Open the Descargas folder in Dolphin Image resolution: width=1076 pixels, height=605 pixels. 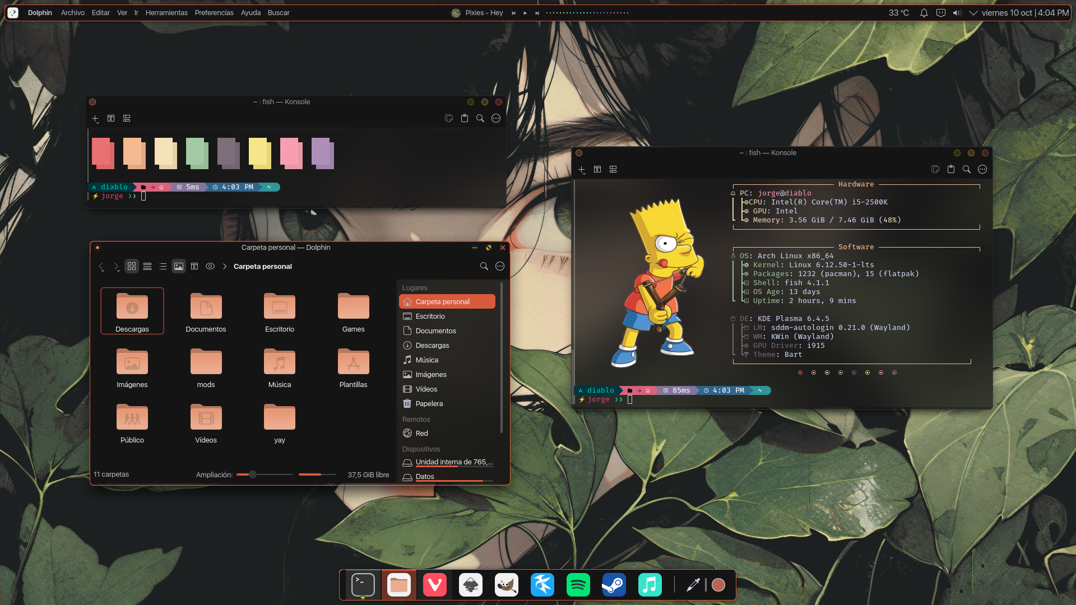(132, 311)
